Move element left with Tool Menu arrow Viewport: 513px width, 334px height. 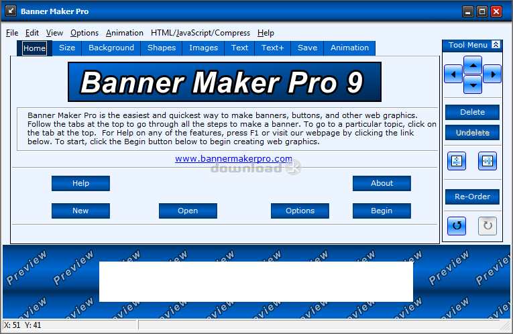pyautogui.click(x=453, y=74)
